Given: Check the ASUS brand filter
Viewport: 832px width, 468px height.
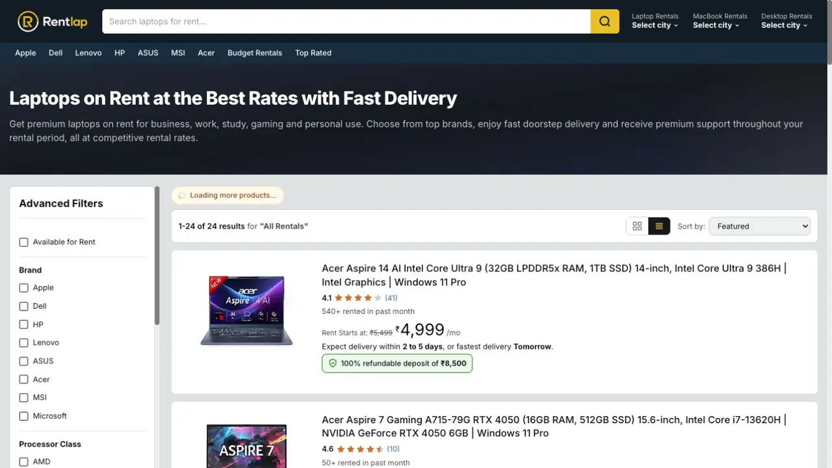Looking at the screenshot, I should point(23,361).
